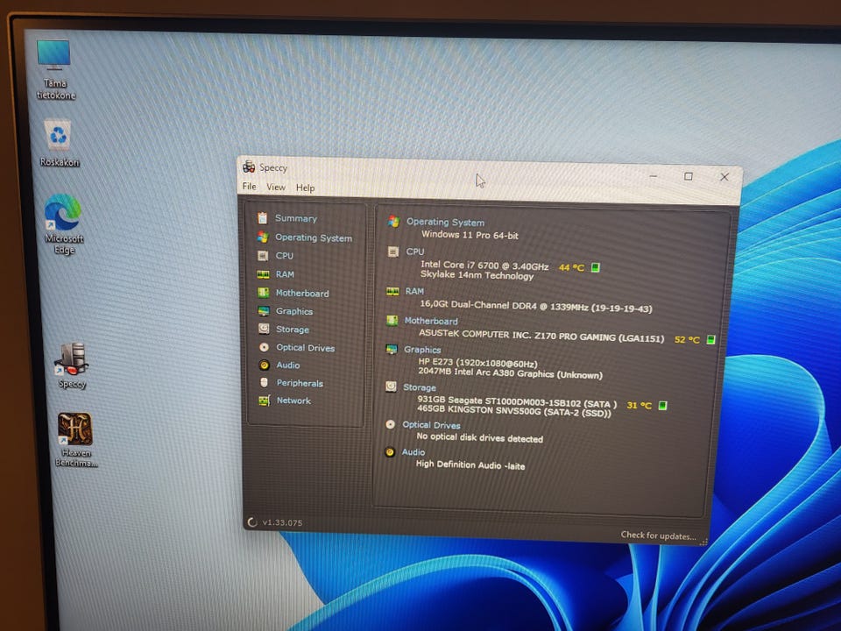Select the RAM module icon in sidebar
Image resolution: width=841 pixels, height=631 pixels.
[263, 274]
